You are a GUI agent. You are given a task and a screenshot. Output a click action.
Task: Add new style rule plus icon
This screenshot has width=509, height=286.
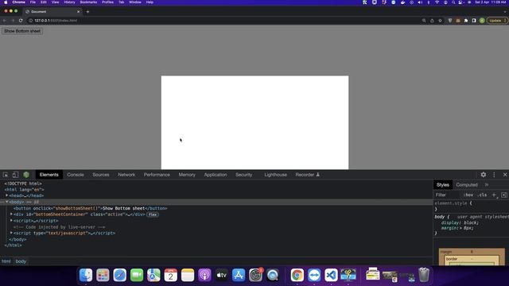pyautogui.click(x=494, y=195)
